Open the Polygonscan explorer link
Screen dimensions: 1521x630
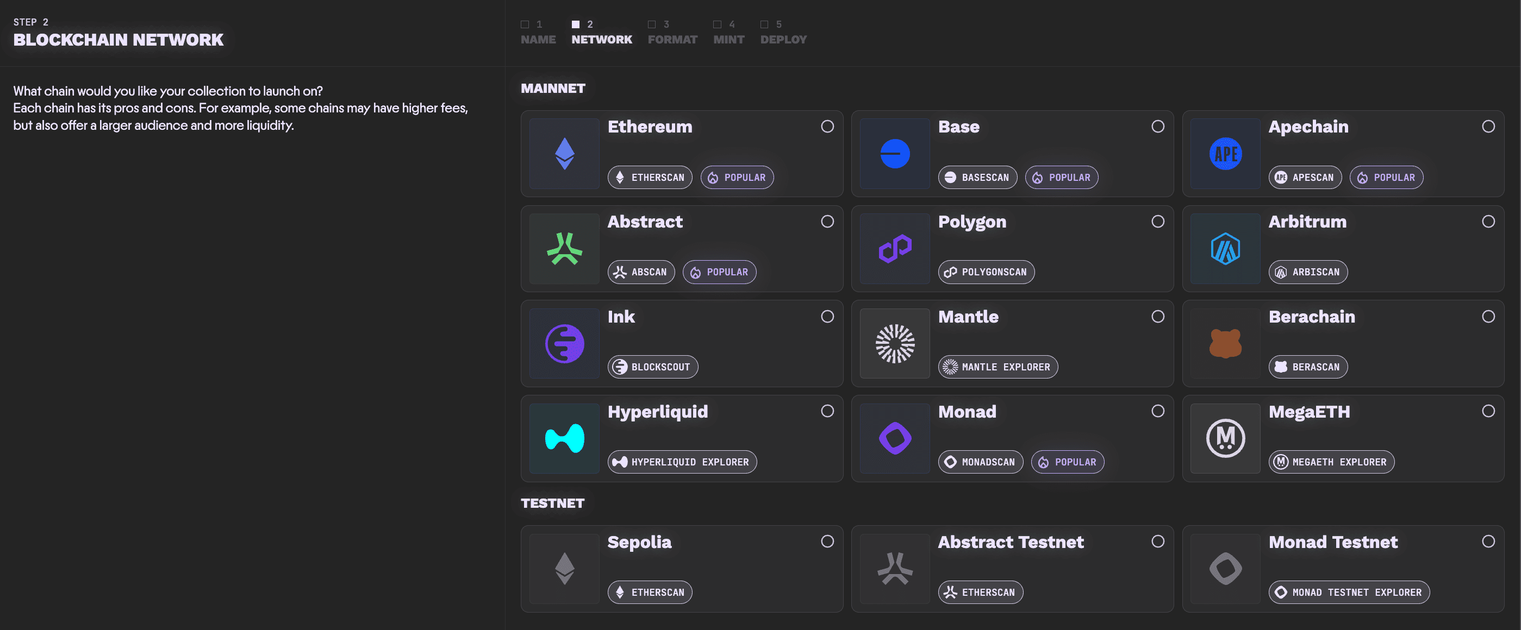pos(986,273)
